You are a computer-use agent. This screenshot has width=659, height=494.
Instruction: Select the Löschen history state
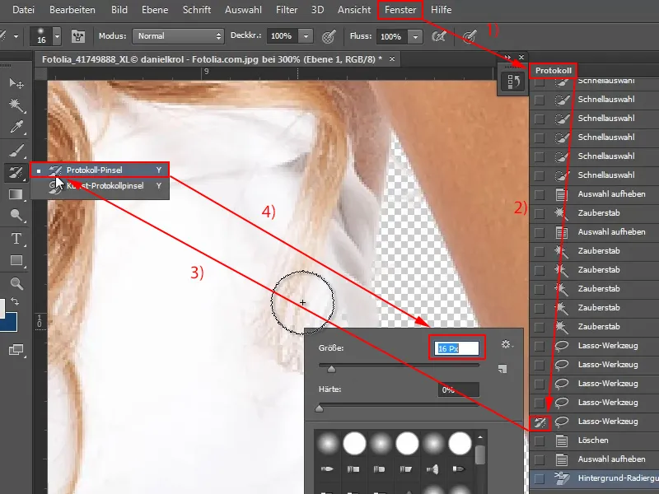click(593, 441)
